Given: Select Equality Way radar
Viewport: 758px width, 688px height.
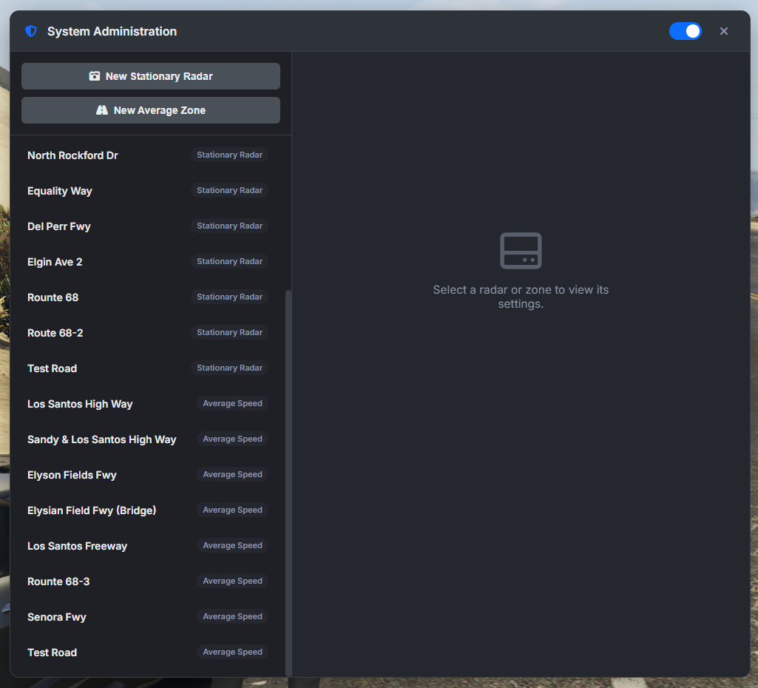Looking at the screenshot, I should pos(148,190).
